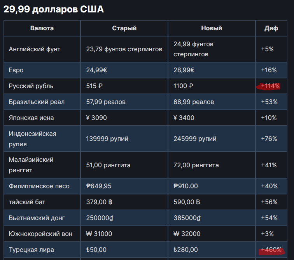Click the "Валюта" column header

(42, 28)
